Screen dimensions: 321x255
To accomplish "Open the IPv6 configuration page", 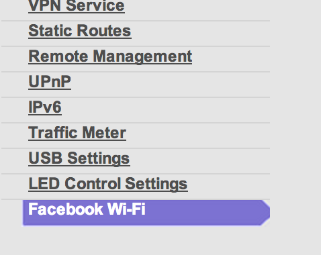I will pos(45,107).
